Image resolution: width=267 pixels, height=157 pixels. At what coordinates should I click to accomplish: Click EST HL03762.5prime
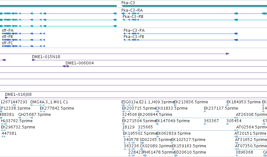(17, 121)
